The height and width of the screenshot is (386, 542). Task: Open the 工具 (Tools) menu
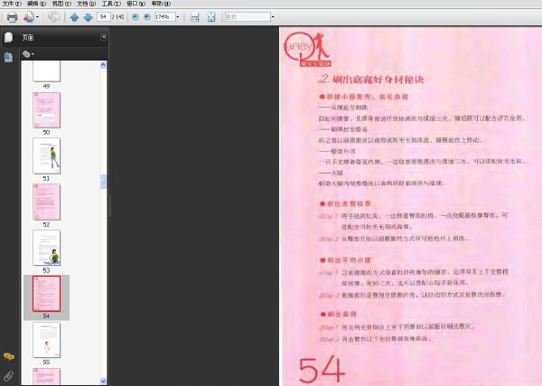tap(111, 4)
